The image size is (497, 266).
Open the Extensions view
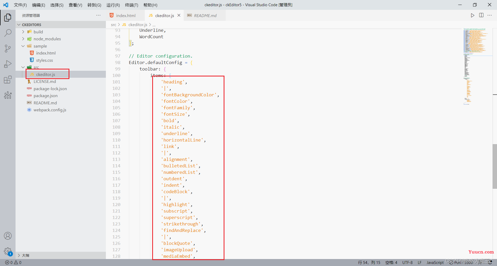click(x=8, y=80)
